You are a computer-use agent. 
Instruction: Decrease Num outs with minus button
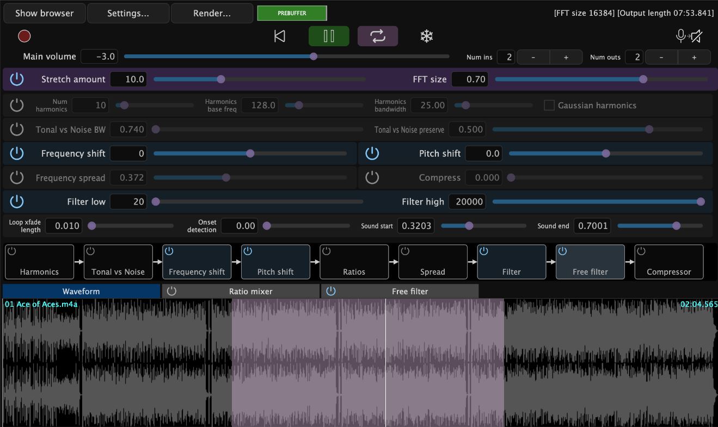661,57
